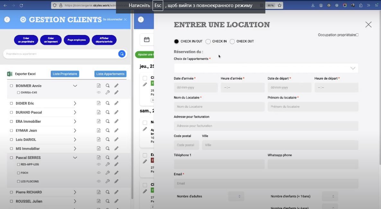Select the CHECK IN radio button
The width and height of the screenshot is (381, 209).
(x=208, y=41)
